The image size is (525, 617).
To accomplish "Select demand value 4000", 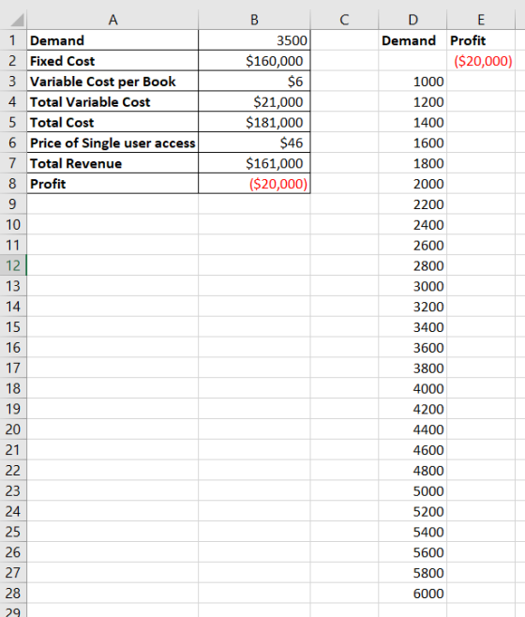I will pyautogui.click(x=412, y=388).
